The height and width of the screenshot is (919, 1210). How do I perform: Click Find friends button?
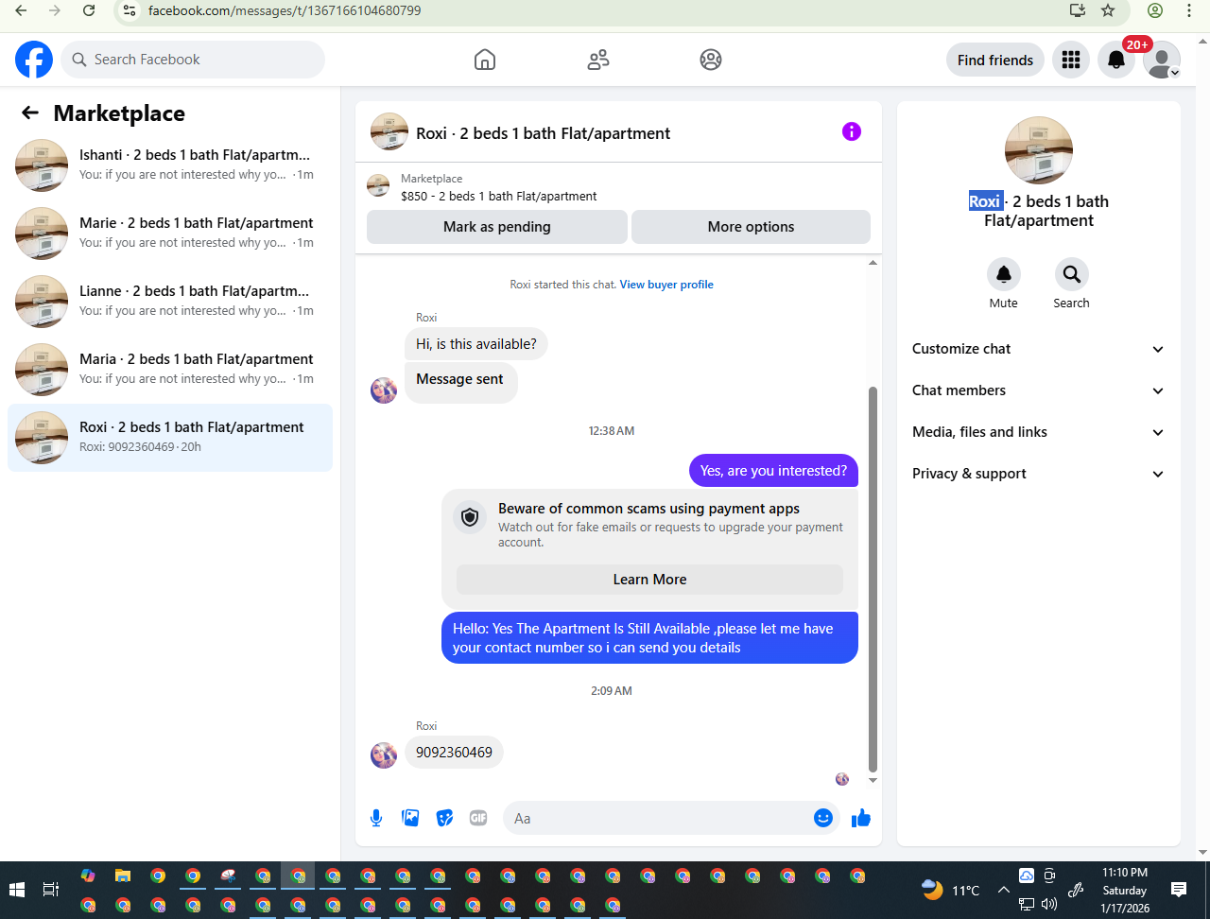click(x=995, y=60)
